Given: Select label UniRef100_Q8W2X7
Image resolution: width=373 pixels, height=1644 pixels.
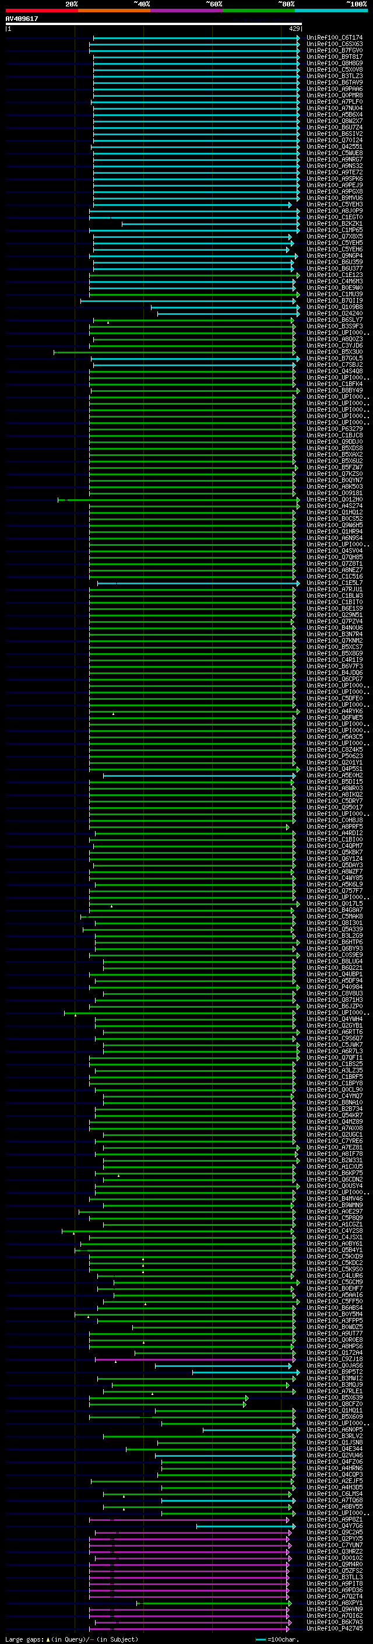Looking at the screenshot, I should tap(335, 121).
